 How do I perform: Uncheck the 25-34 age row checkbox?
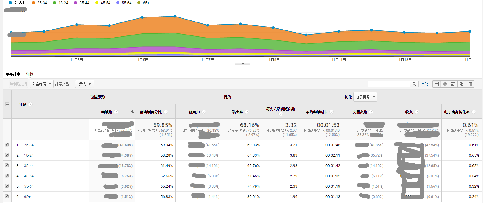click(x=7, y=145)
